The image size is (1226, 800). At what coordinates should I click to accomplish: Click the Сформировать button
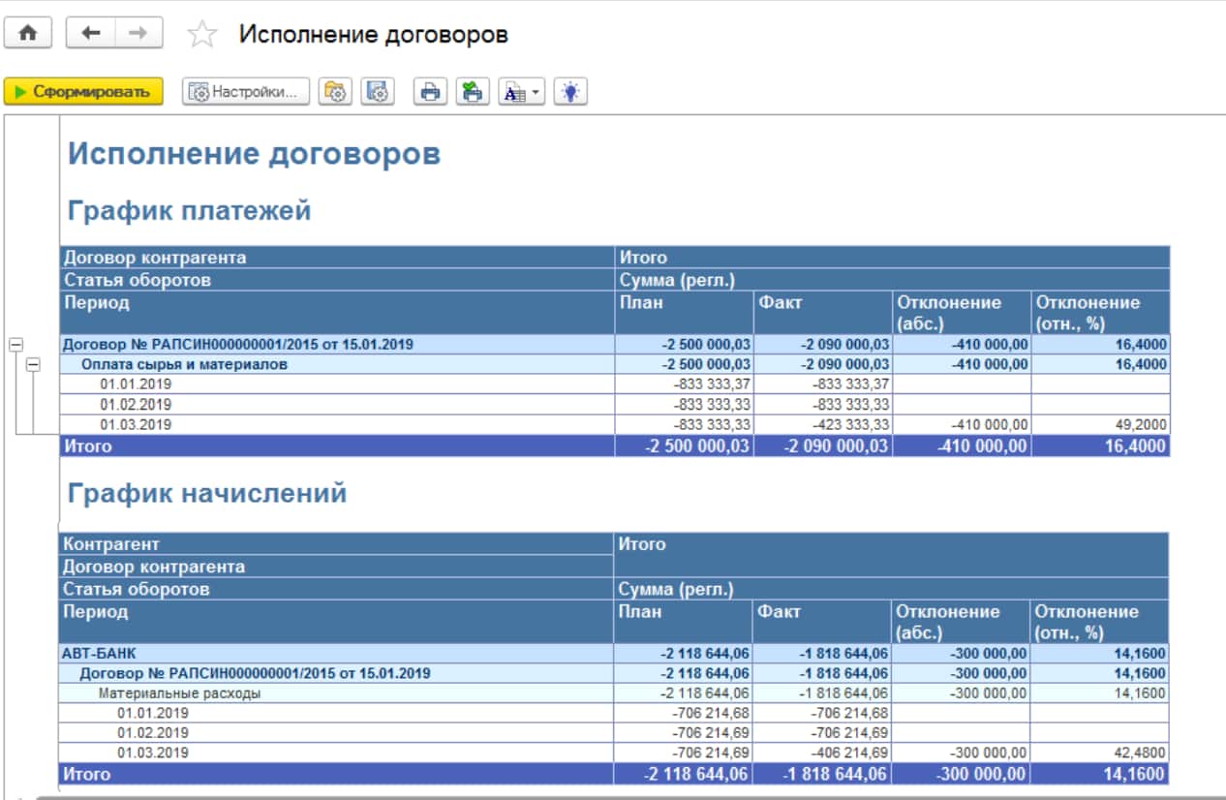click(x=83, y=92)
